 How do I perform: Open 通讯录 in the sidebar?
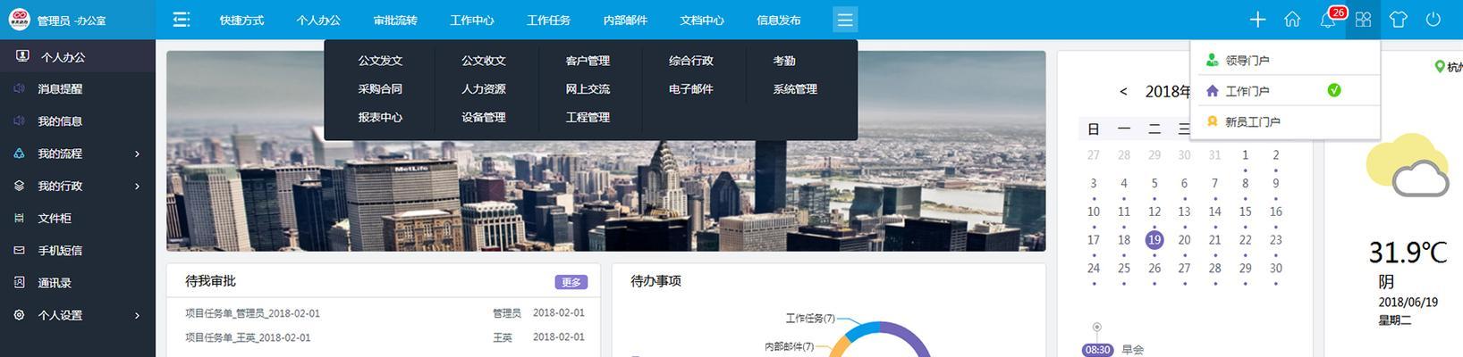pyautogui.click(x=78, y=283)
